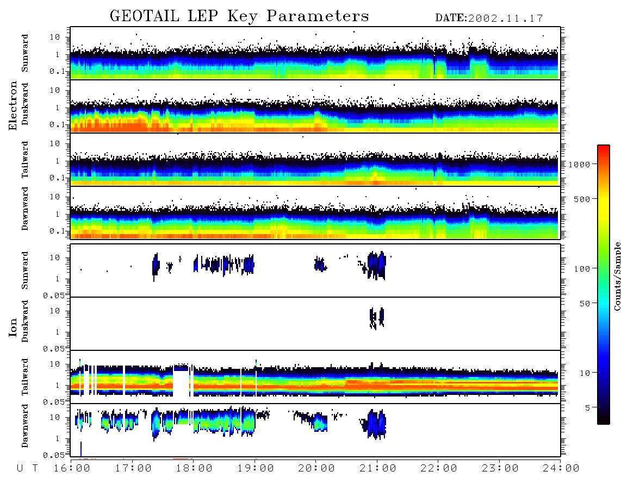Click the Ion Tailward spectrogram panel
This screenshot has width=621, height=478.
pyautogui.click(x=315, y=377)
